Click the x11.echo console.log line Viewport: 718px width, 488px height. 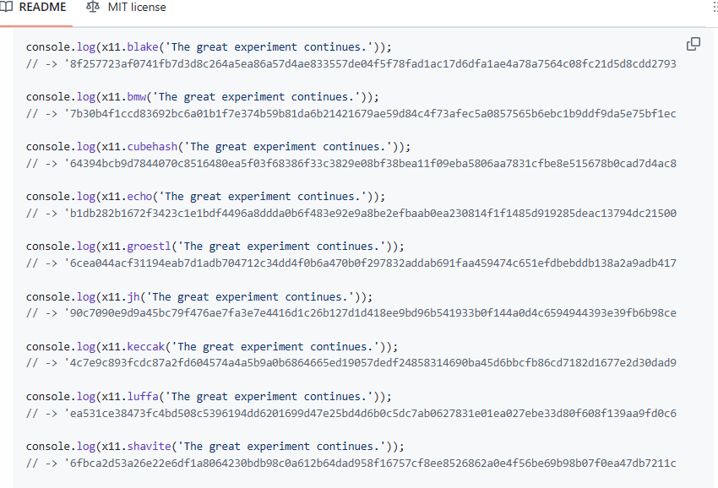[205, 197]
